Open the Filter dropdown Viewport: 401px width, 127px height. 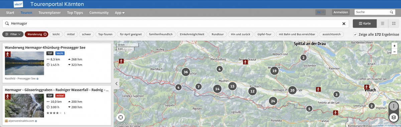pyautogui.click(x=13, y=34)
